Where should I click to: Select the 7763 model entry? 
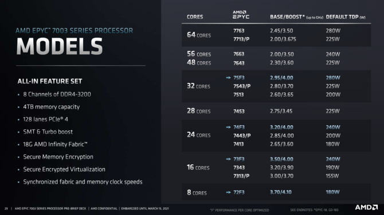239,31
